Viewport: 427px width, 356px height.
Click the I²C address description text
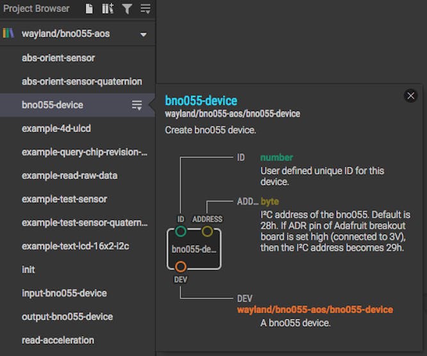335,232
